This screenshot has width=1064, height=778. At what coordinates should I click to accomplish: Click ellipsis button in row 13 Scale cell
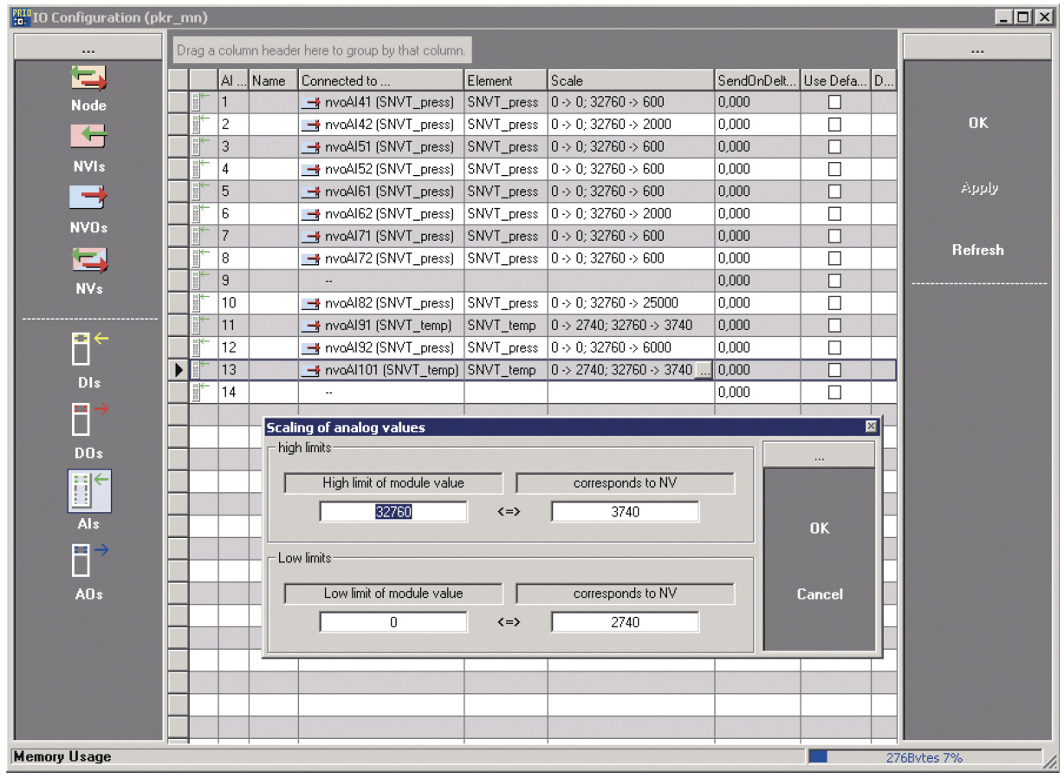[704, 371]
